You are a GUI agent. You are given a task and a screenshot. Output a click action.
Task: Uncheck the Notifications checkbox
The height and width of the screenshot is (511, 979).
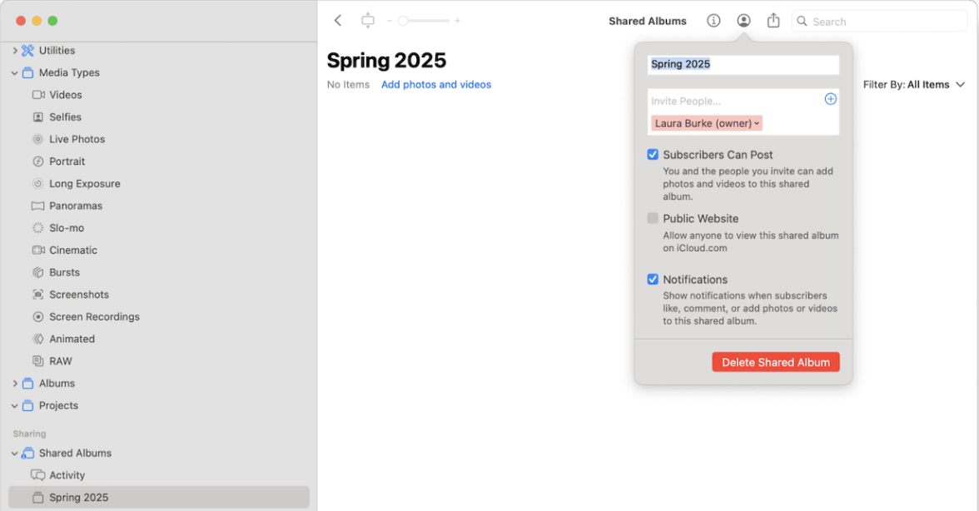653,280
